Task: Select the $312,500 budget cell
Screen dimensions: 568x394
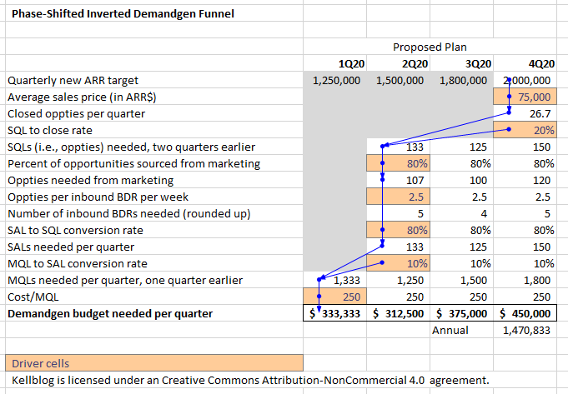Action: point(398,313)
